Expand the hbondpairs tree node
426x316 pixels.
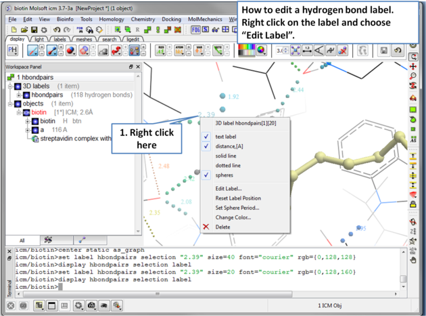click(19, 95)
